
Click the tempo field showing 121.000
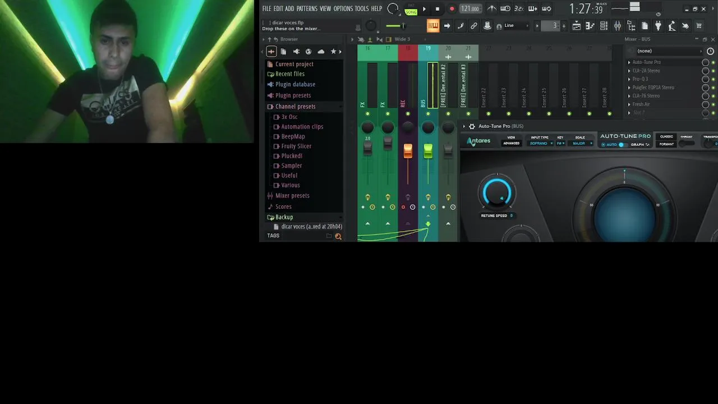coord(470,8)
